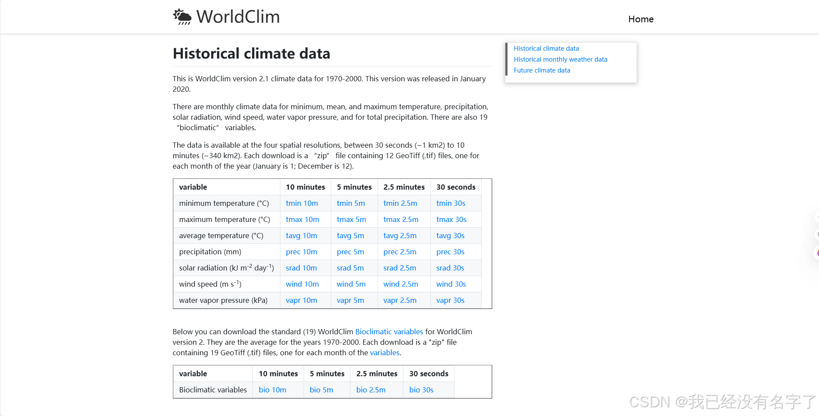Click 'water vapor pressure (kPa)' row label
819x416 pixels.
point(223,300)
